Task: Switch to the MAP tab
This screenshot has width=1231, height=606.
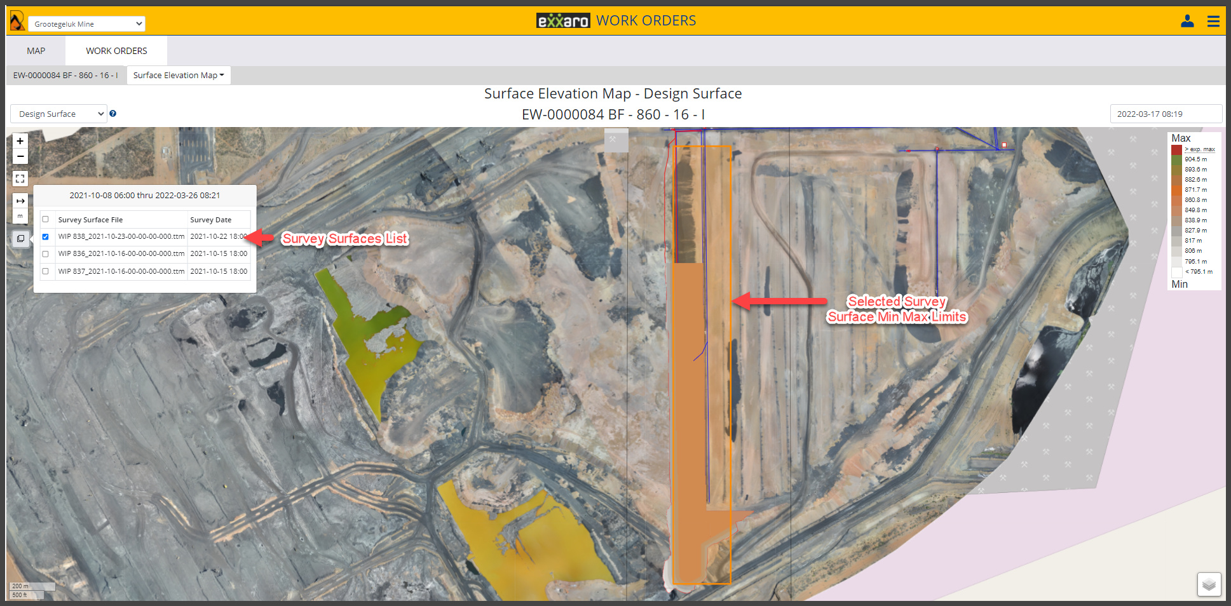Action: (x=36, y=51)
